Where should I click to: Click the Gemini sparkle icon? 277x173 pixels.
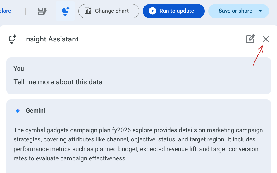(18, 111)
